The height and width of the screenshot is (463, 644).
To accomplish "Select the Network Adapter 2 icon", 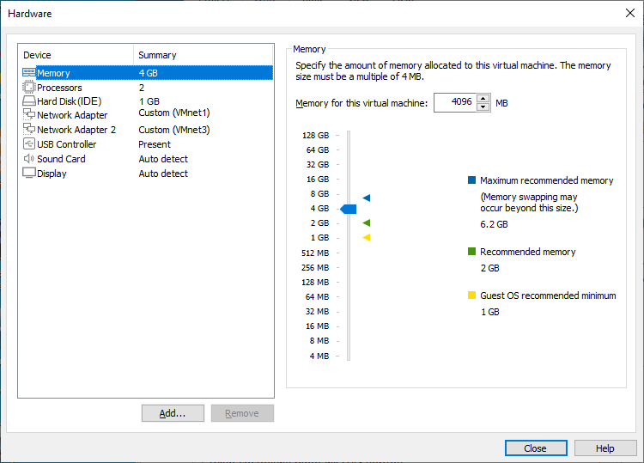I will click(29, 130).
